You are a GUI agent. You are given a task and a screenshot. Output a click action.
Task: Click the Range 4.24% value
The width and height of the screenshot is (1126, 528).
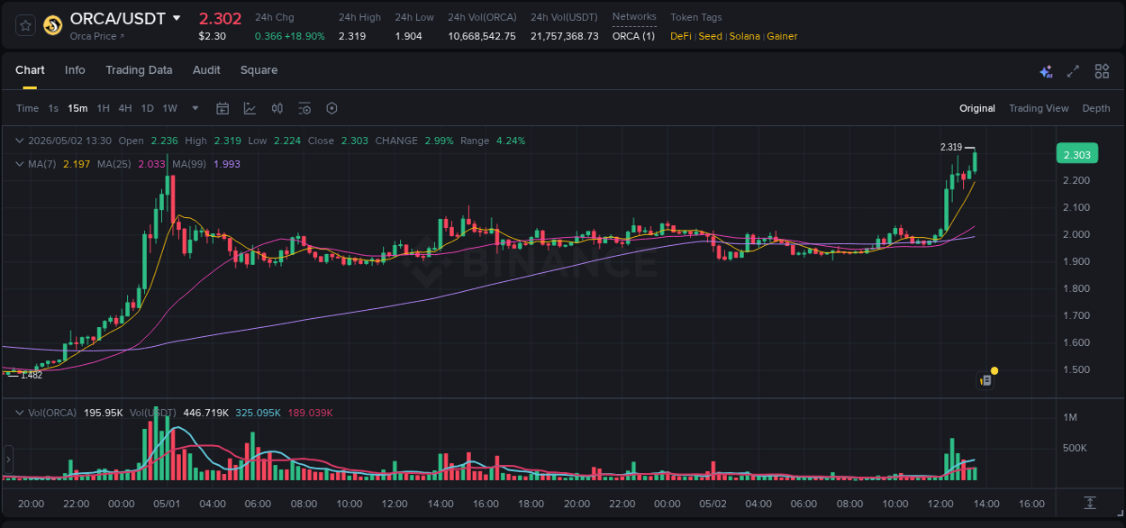[x=493, y=141]
